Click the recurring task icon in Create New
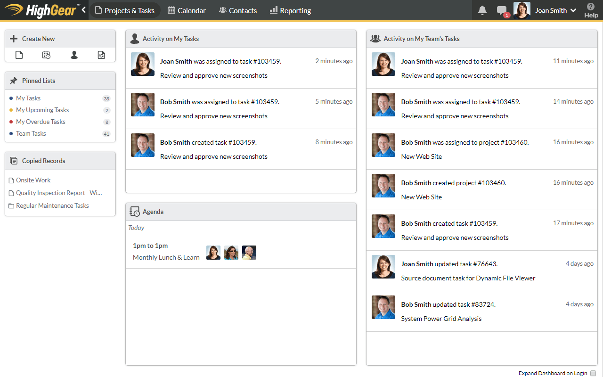Screen dimensions: 603x377 click(101, 55)
